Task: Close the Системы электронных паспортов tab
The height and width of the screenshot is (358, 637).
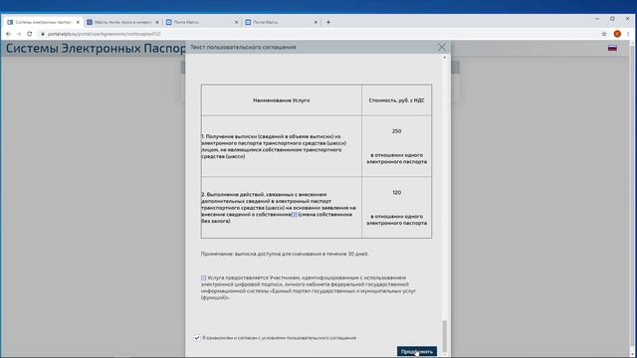Action: pos(78,22)
